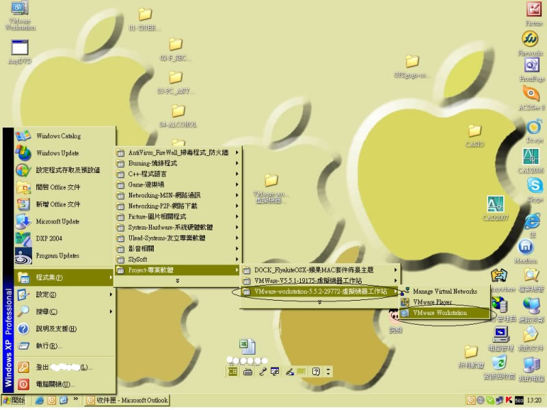Open Windows Update in Start menu
547x410 pixels.
64,152
